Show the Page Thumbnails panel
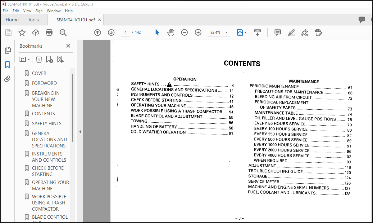This screenshot has height=223, width=373. pos(8,50)
